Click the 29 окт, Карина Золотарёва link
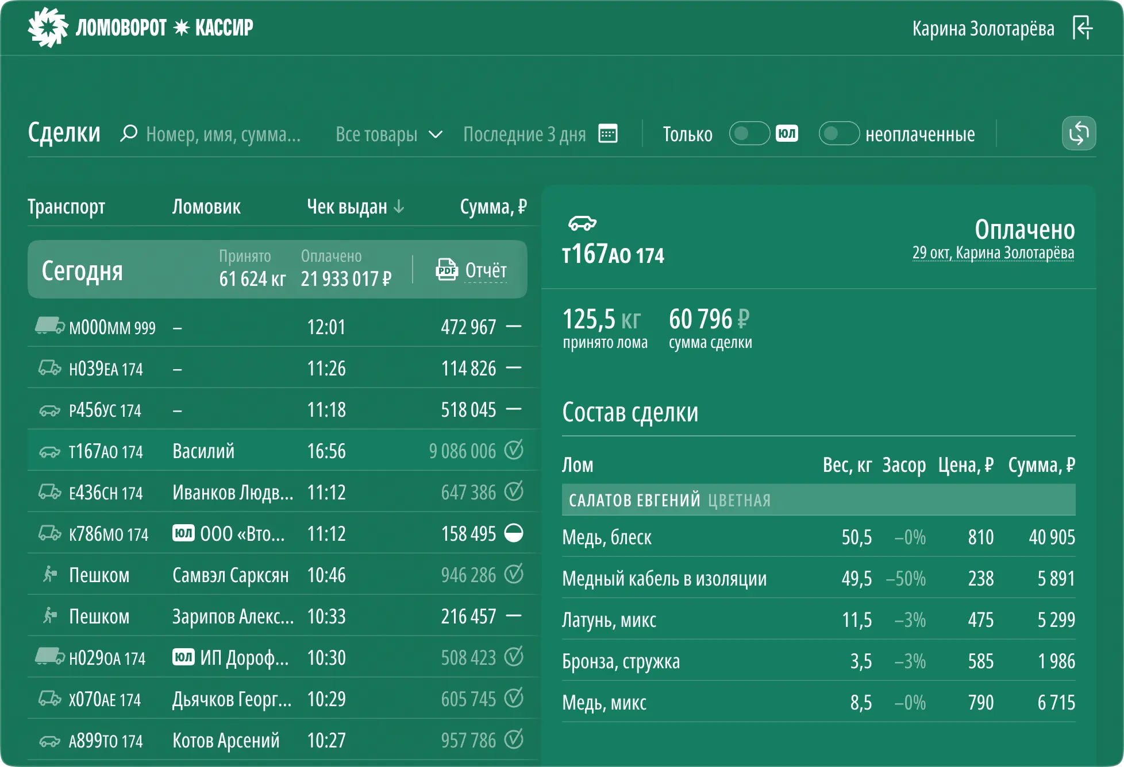The image size is (1124, 767). tap(992, 253)
